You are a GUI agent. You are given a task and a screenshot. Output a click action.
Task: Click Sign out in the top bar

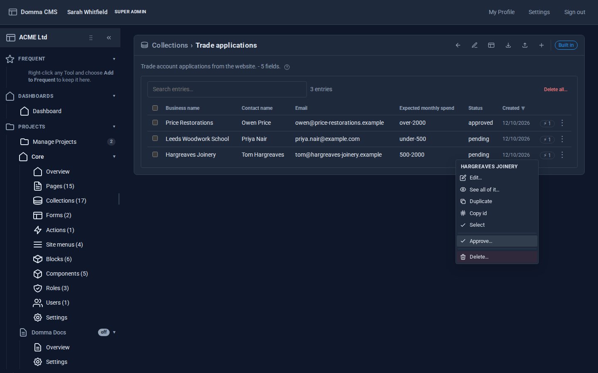pyautogui.click(x=575, y=12)
